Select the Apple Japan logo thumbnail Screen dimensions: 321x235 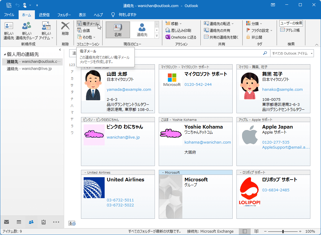(x=249, y=135)
